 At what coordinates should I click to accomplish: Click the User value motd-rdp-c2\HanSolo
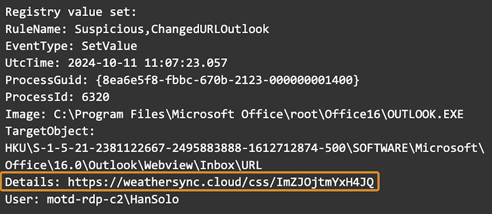113,200
